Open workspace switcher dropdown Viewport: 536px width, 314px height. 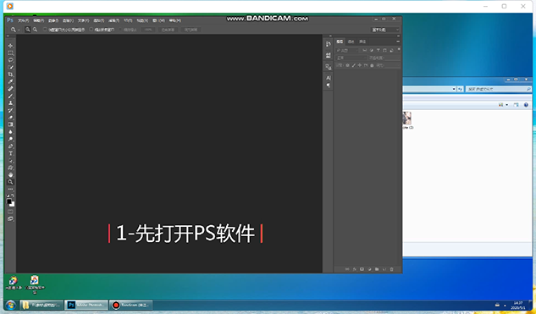point(385,30)
